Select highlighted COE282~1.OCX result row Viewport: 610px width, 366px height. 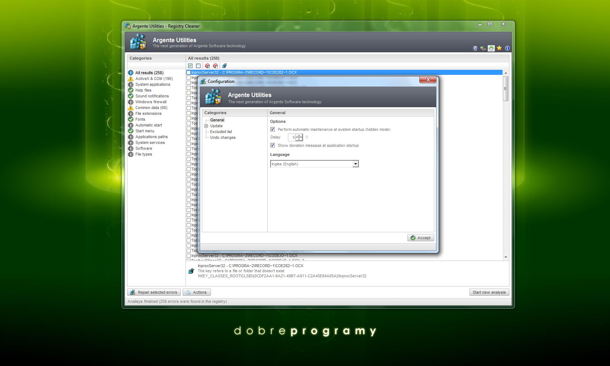tap(345, 72)
